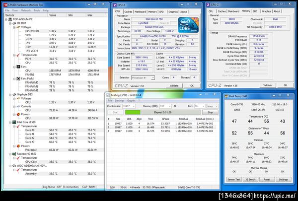
Task: Switch to the Caches tab in the CPU tab CPU-Z window
Action: click(128, 12)
